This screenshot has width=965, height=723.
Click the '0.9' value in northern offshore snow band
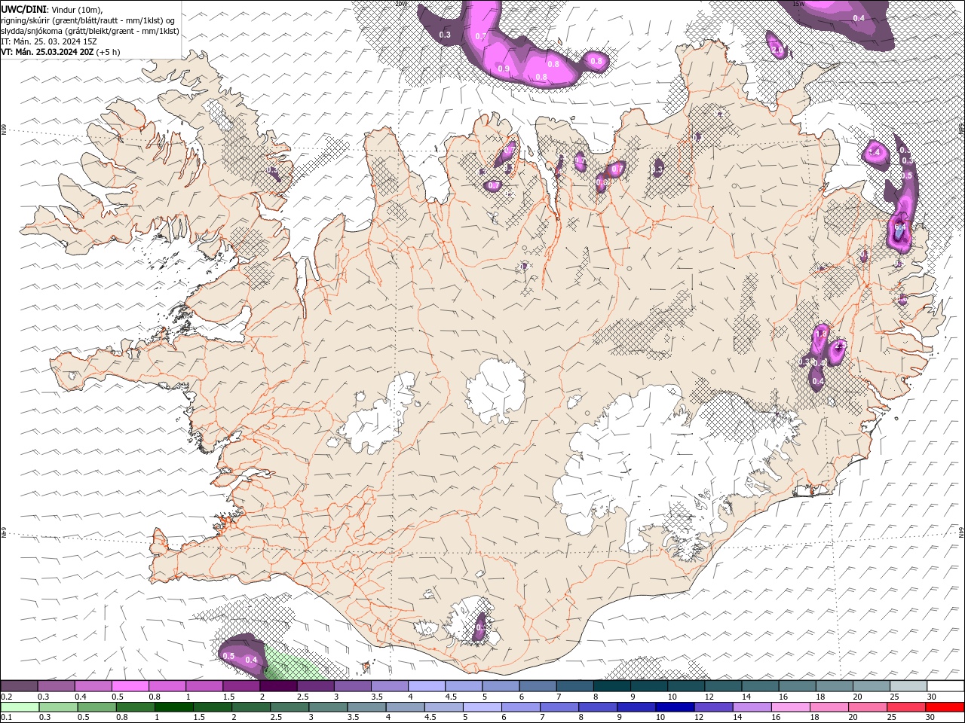(504, 69)
